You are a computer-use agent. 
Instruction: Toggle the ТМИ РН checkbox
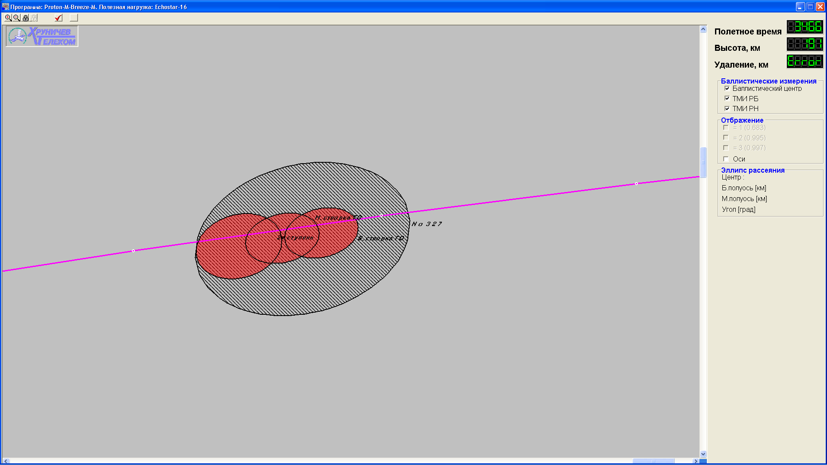727,108
